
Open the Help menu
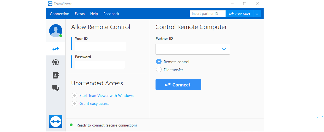coord(94,14)
